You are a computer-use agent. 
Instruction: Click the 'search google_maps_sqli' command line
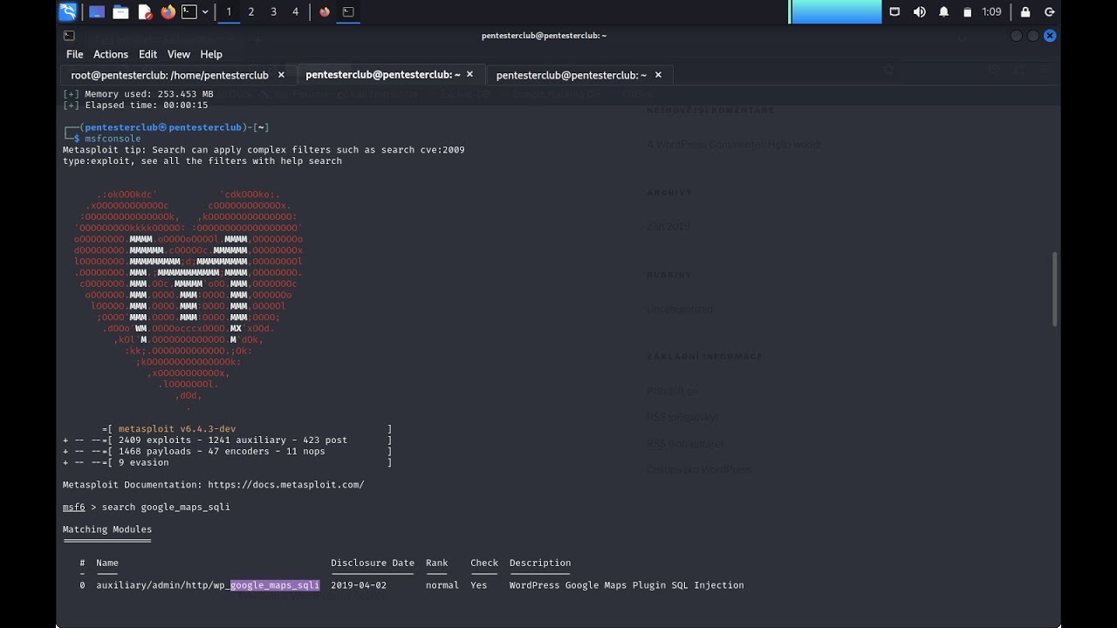166,507
